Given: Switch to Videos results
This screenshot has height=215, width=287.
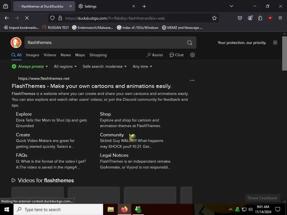Looking at the screenshot, I should [50, 55].
